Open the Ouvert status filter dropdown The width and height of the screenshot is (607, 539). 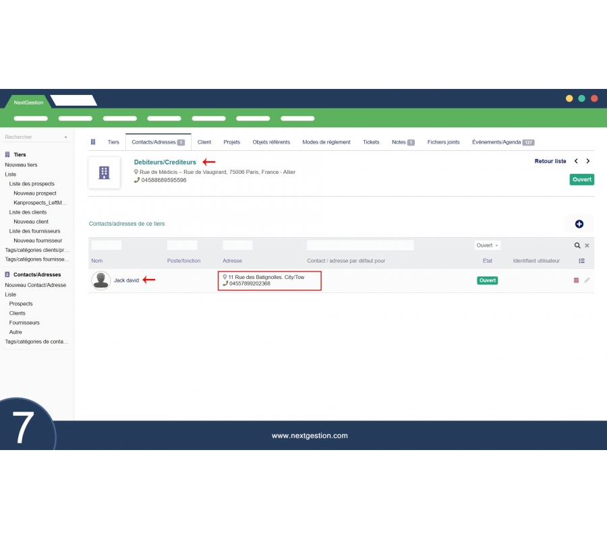tap(487, 246)
